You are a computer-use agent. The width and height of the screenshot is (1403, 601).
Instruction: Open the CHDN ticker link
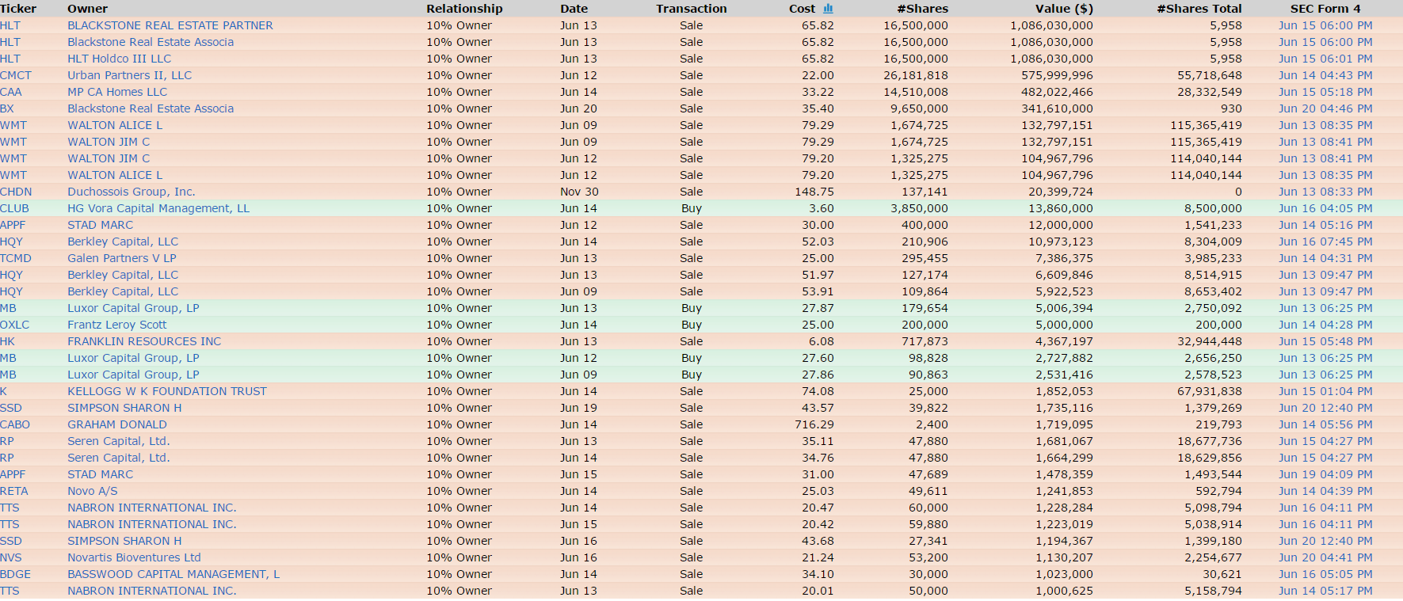coord(16,192)
